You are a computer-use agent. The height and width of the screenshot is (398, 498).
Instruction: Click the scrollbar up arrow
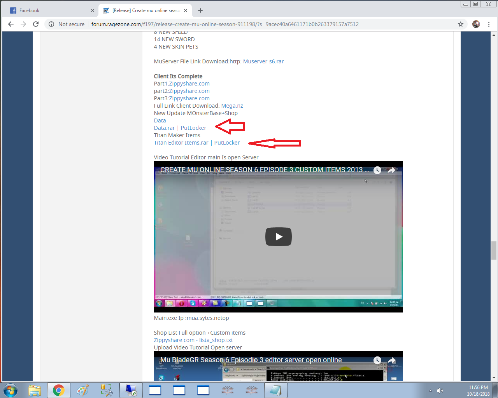click(494, 35)
